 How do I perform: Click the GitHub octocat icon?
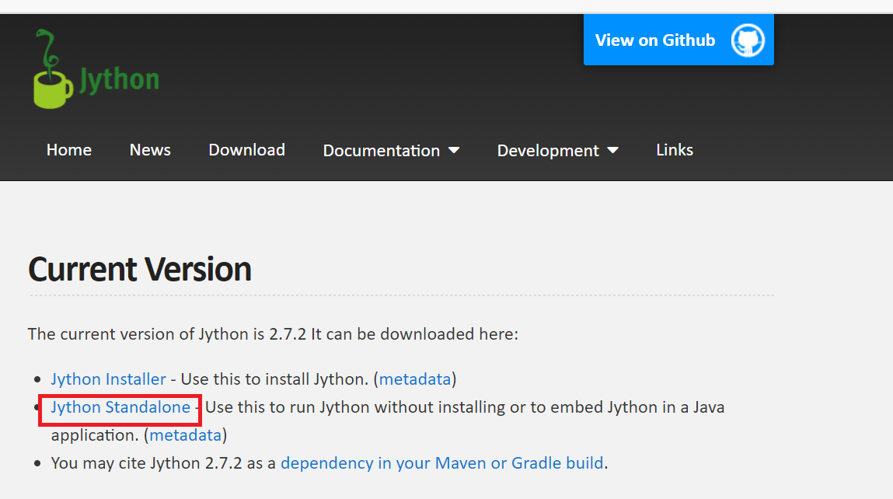(x=748, y=40)
